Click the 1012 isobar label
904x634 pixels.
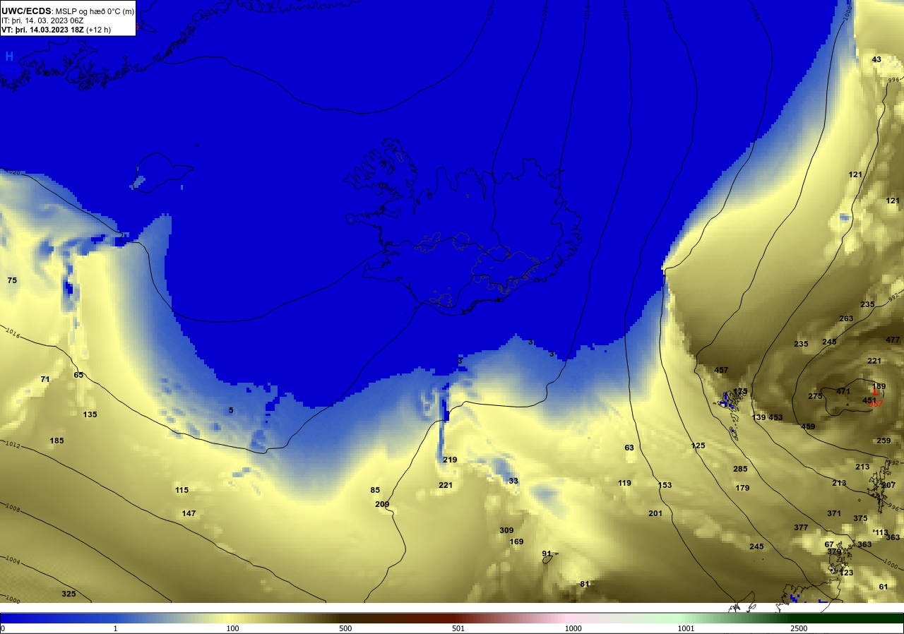(12, 445)
